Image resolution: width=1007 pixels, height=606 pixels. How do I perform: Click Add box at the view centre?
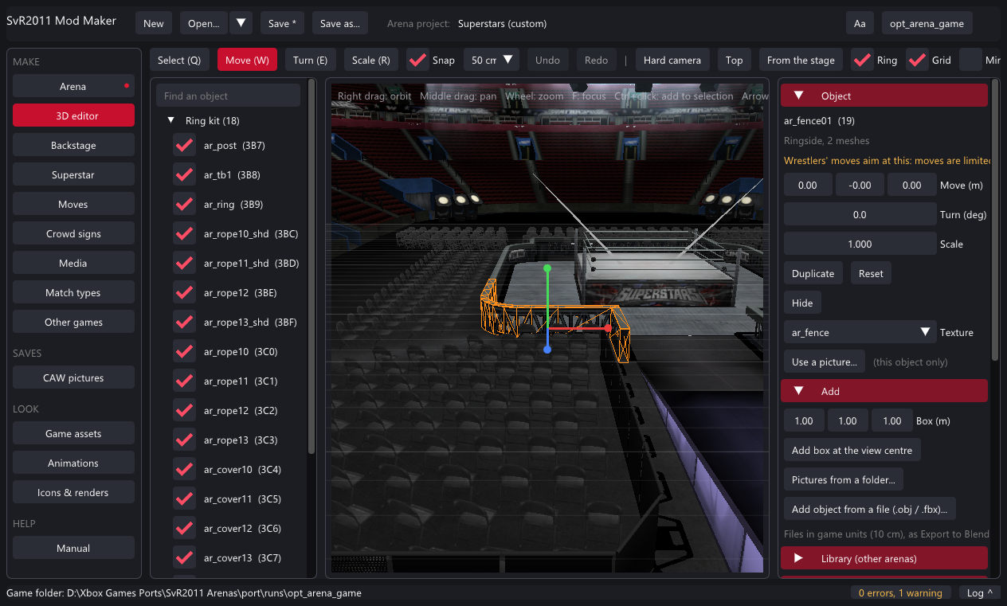[x=852, y=450]
